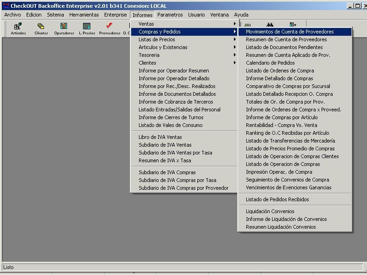367x275 pixels.
Task: Open the Enterprise menu
Action: (116, 15)
